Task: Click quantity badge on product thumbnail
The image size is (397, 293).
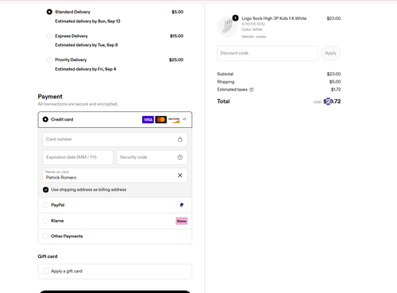Action: coord(235,18)
